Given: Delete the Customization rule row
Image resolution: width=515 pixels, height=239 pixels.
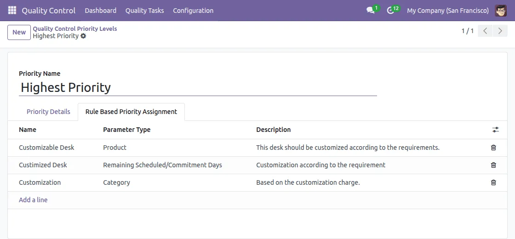Looking at the screenshot, I should tap(493, 182).
